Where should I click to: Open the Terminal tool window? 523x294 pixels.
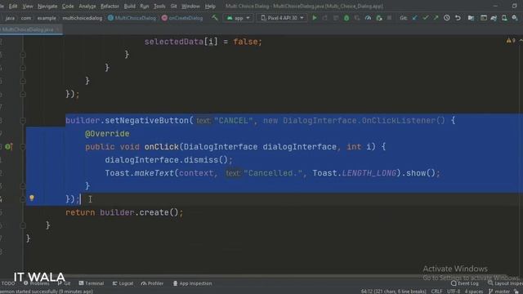92,283
